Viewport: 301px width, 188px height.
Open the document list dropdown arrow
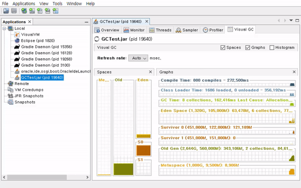tap(291, 20)
